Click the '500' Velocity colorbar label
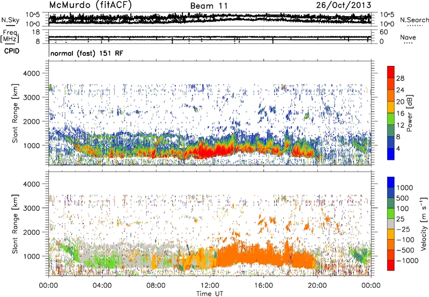Viewport: 429px width, 297px height. click(403, 198)
